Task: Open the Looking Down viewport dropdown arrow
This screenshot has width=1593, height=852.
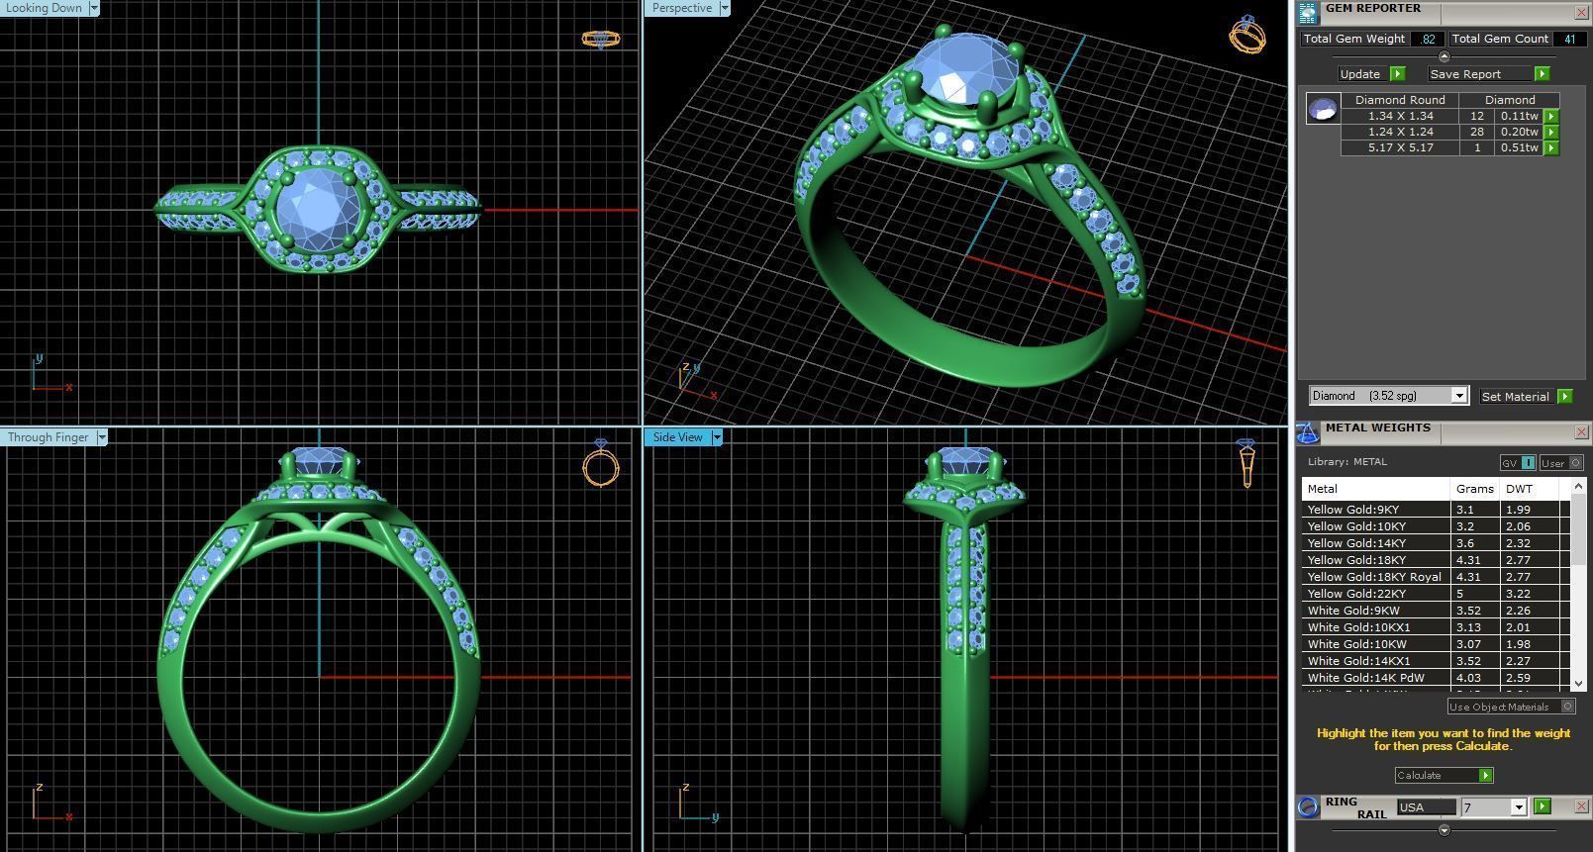Action: coord(94,8)
